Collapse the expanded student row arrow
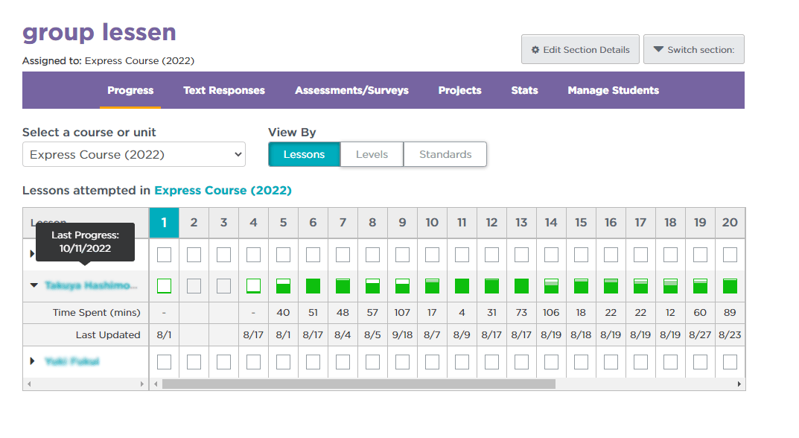 (34, 285)
